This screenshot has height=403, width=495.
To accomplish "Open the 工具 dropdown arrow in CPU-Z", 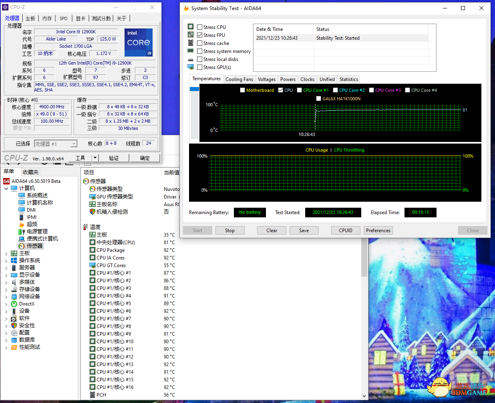I will coord(95,158).
